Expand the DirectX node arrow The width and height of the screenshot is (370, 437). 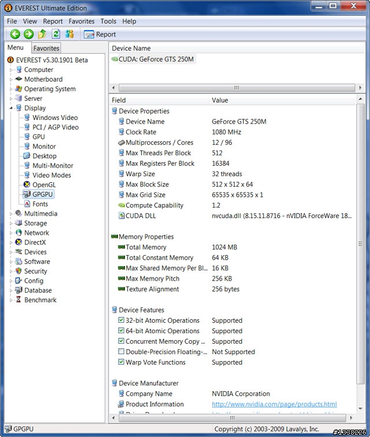(11, 242)
